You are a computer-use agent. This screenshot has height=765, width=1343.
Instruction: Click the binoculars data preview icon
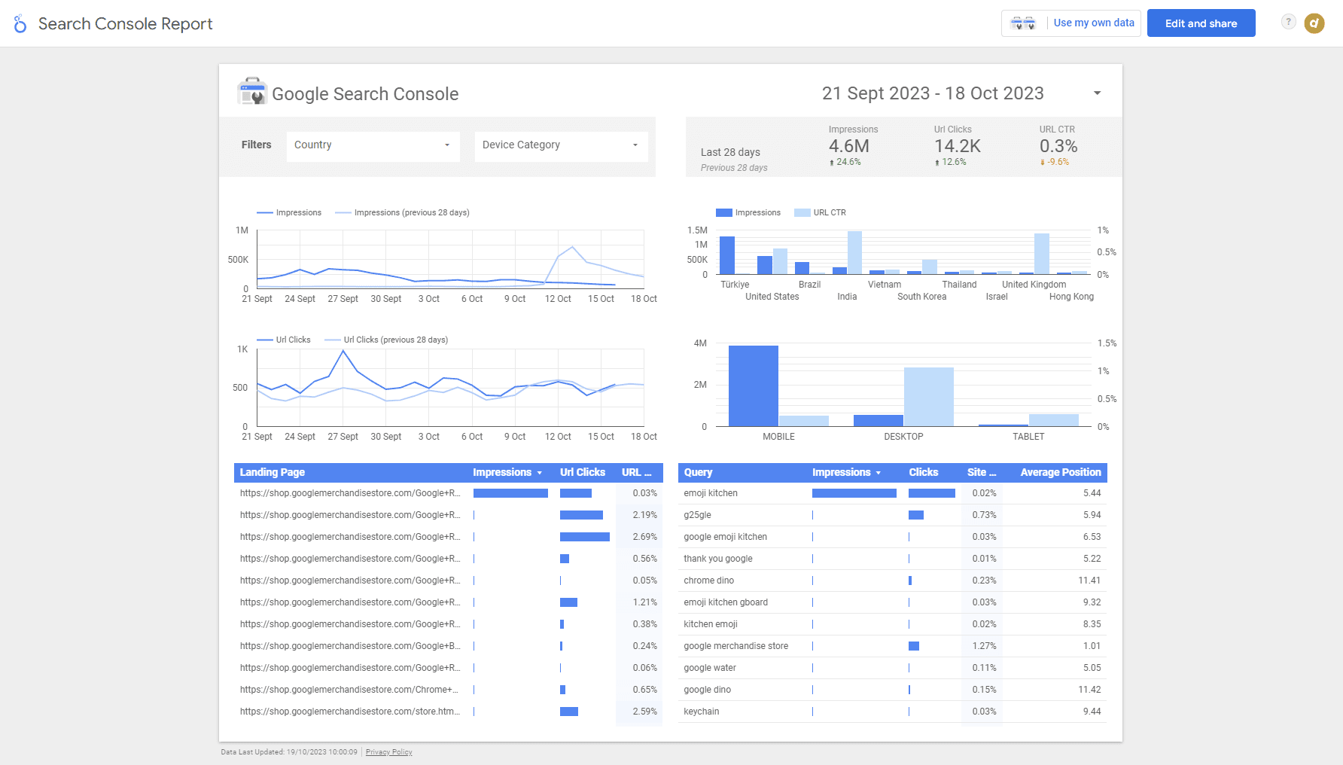(1023, 23)
